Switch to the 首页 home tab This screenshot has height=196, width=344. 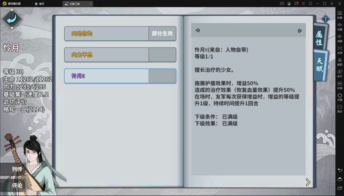[39, 4]
